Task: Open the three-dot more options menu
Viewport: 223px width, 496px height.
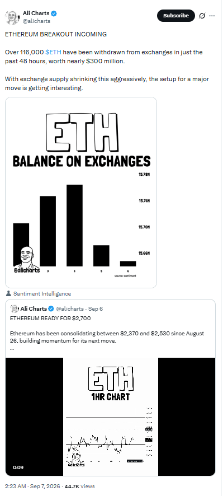Action: coord(212,16)
